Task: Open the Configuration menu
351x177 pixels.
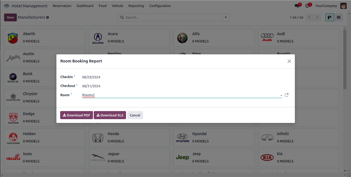Action: [x=160, y=6]
